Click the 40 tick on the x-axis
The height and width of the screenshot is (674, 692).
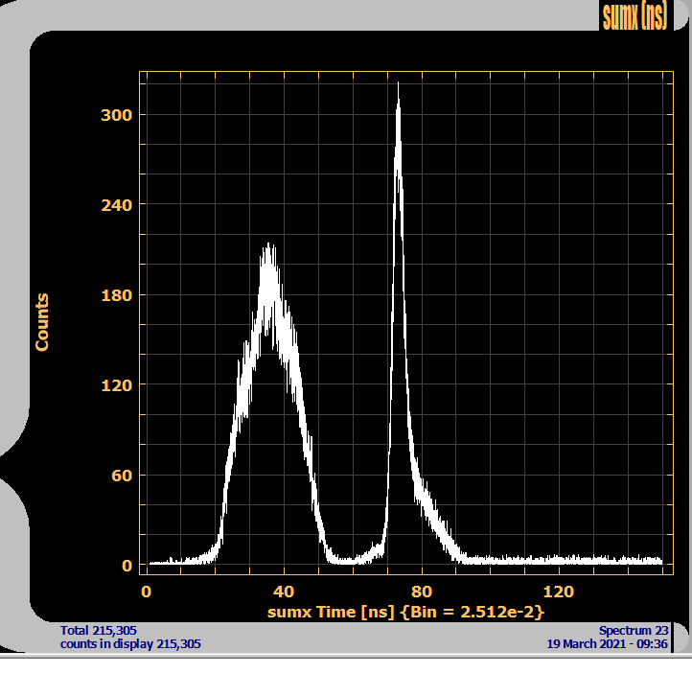tap(283, 591)
